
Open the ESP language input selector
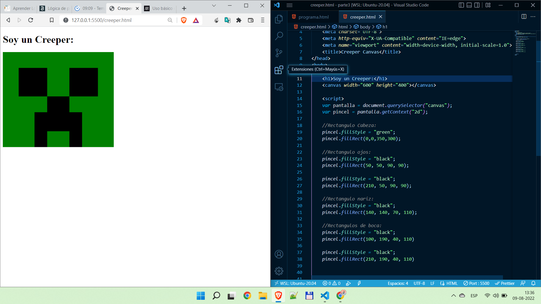[x=474, y=296]
